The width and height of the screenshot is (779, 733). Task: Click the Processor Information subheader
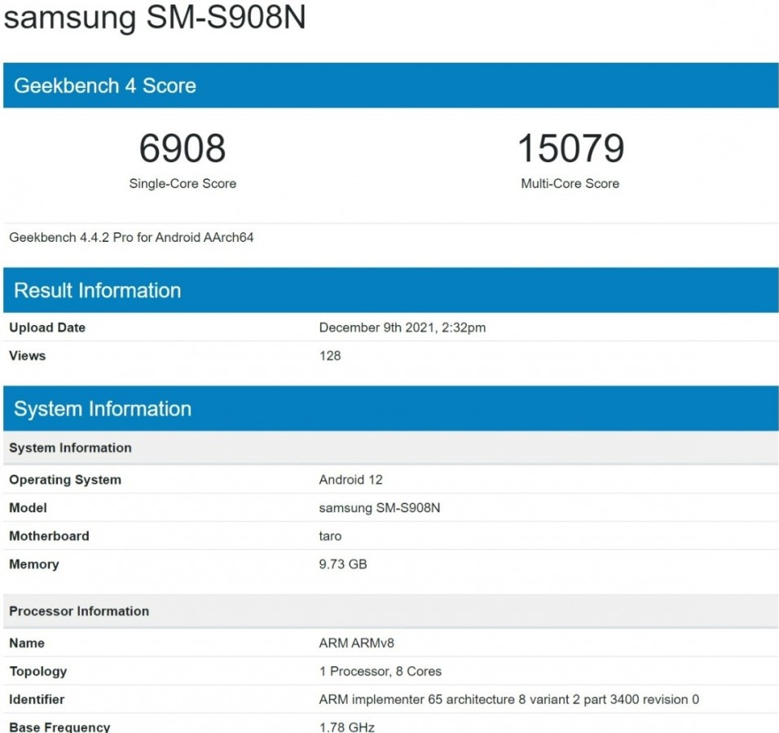390,611
